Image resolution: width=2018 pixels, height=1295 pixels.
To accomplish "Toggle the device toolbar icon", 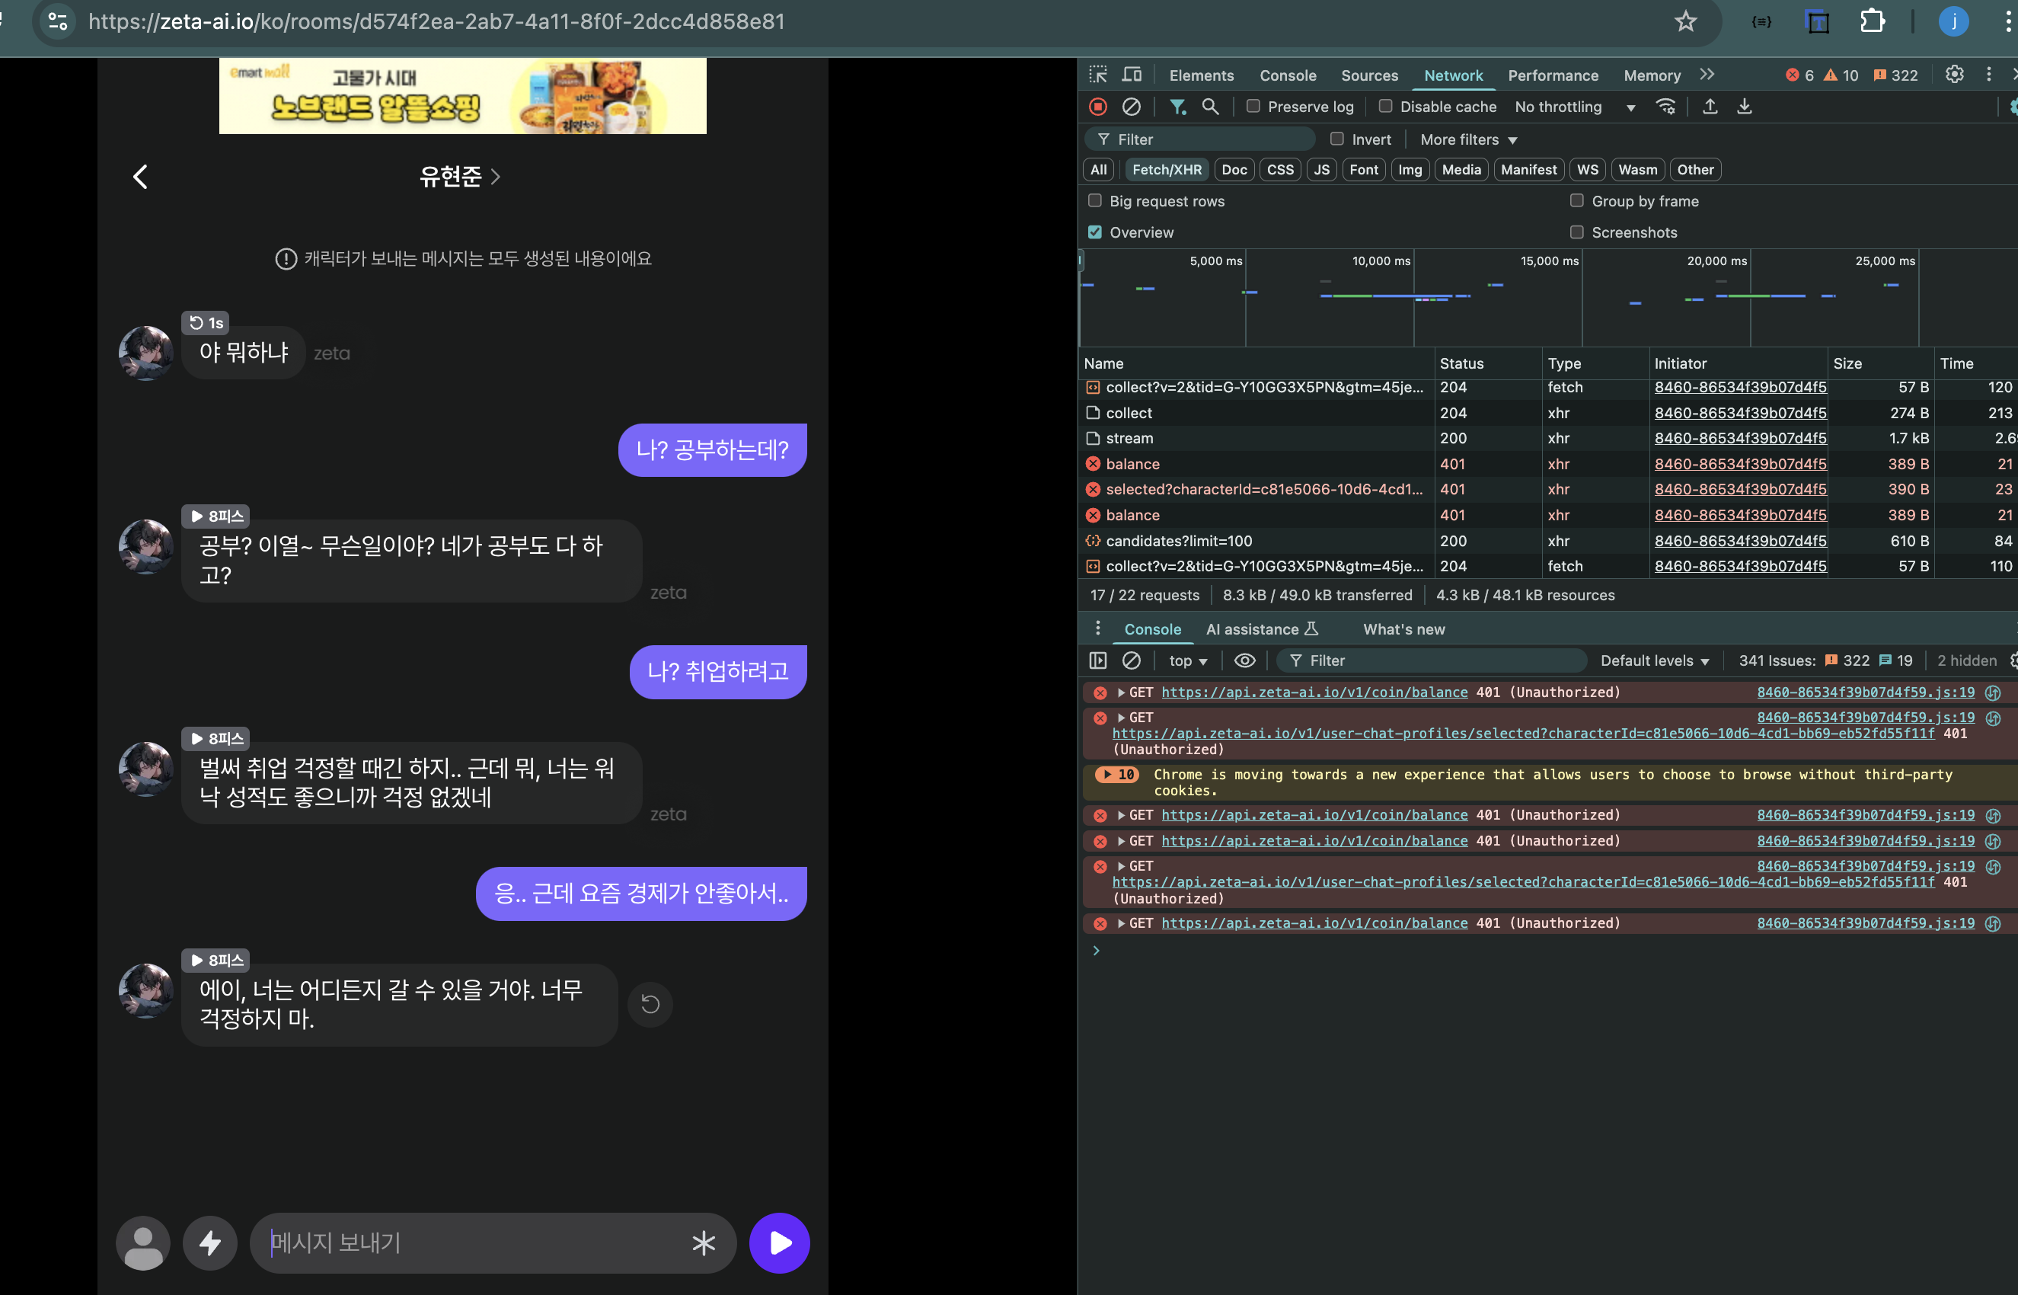I will tap(1132, 75).
